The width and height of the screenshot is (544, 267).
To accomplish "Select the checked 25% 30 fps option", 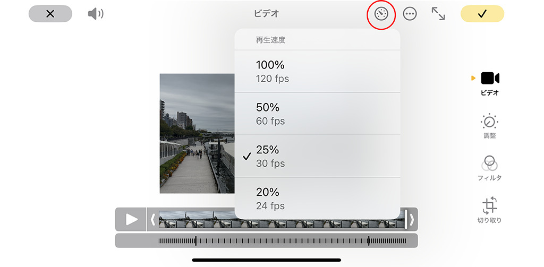I will [x=318, y=156].
